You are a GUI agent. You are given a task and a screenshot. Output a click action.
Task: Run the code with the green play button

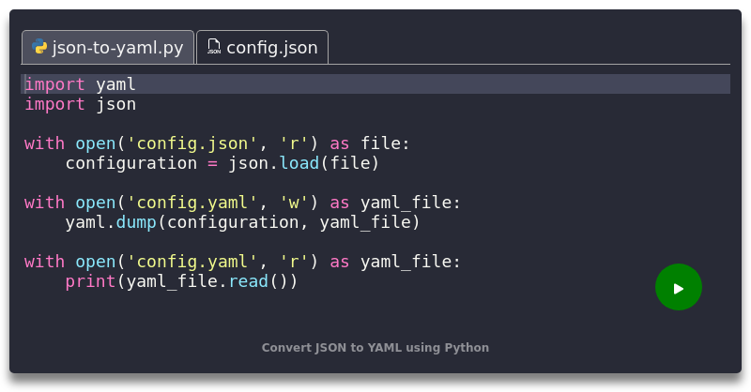coord(679,288)
